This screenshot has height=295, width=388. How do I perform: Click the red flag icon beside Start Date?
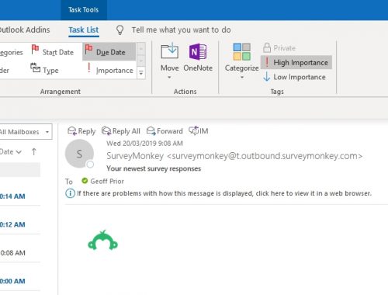35,49
